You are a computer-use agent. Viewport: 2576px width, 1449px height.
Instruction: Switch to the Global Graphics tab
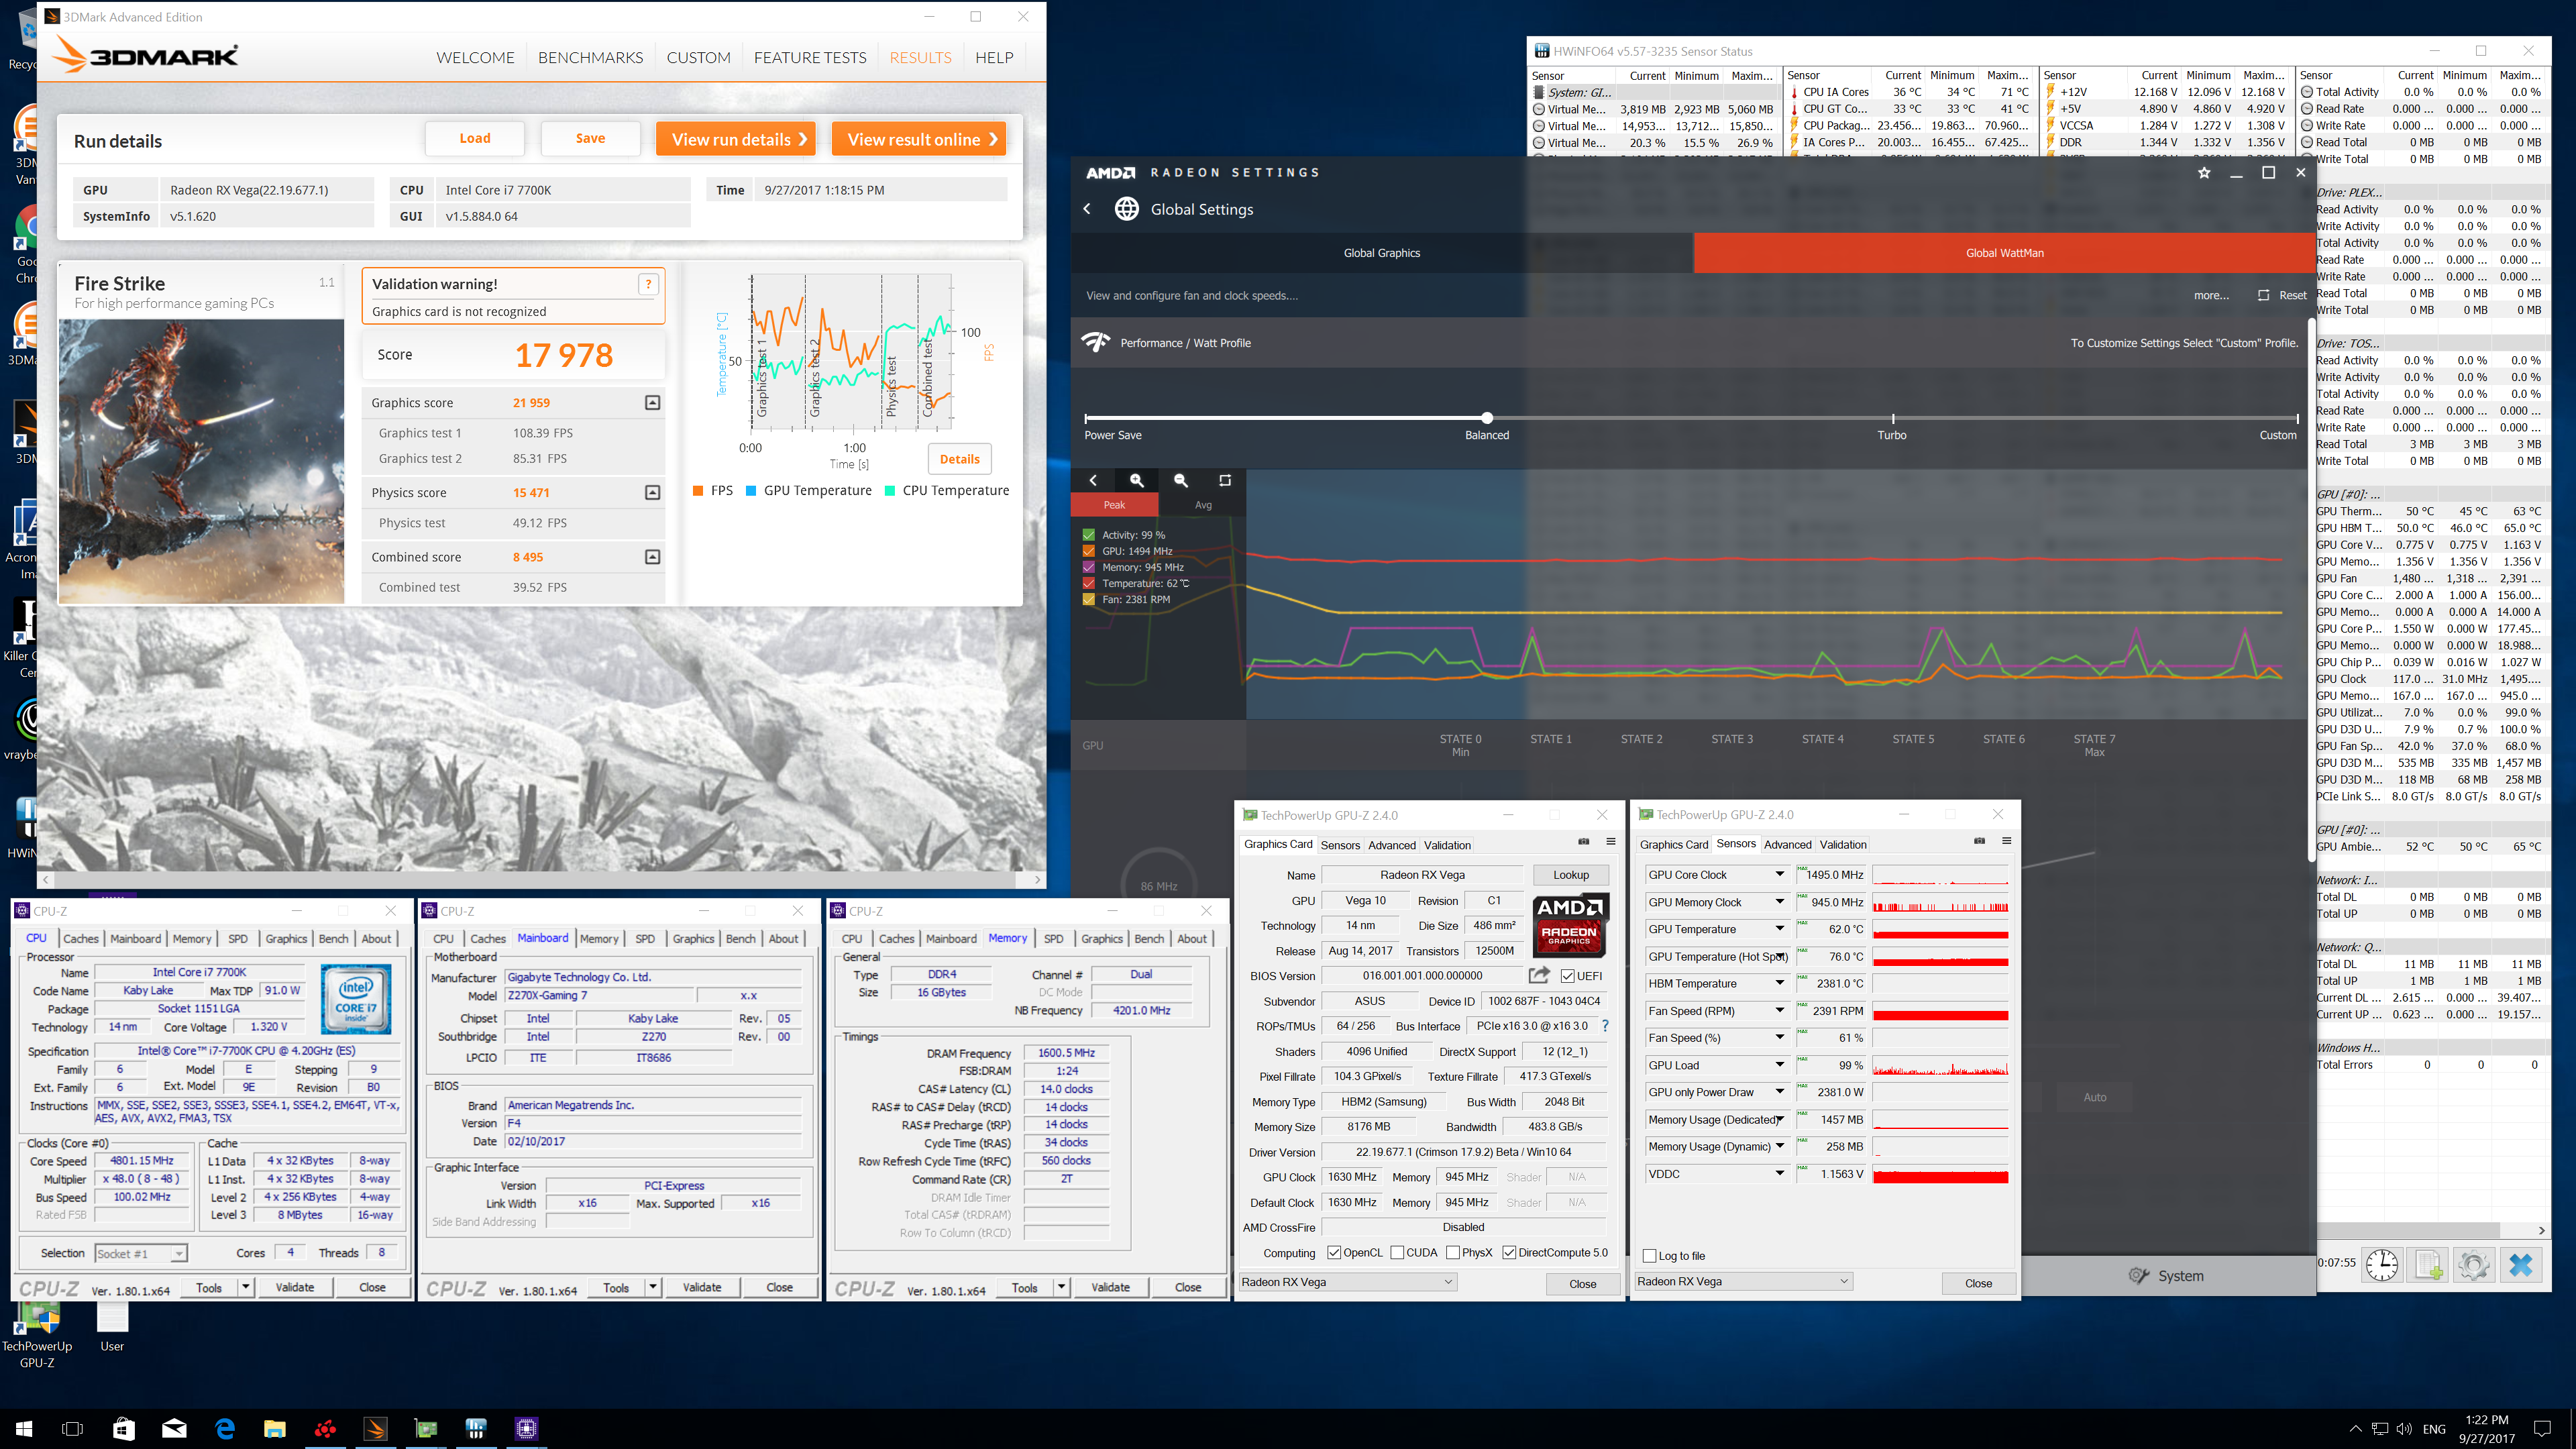pyautogui.click(x=1382, y=253)
